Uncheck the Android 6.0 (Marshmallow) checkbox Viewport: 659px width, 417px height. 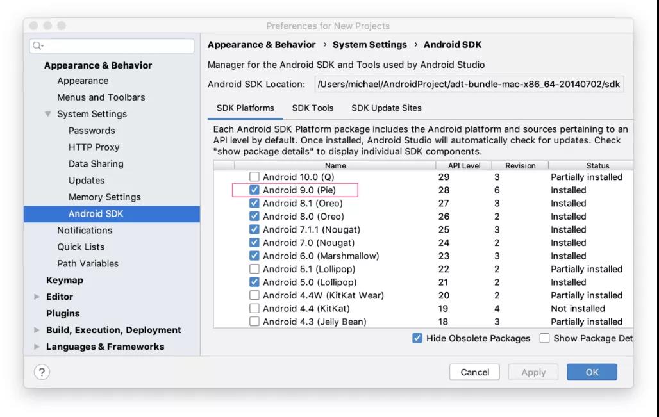254,256
